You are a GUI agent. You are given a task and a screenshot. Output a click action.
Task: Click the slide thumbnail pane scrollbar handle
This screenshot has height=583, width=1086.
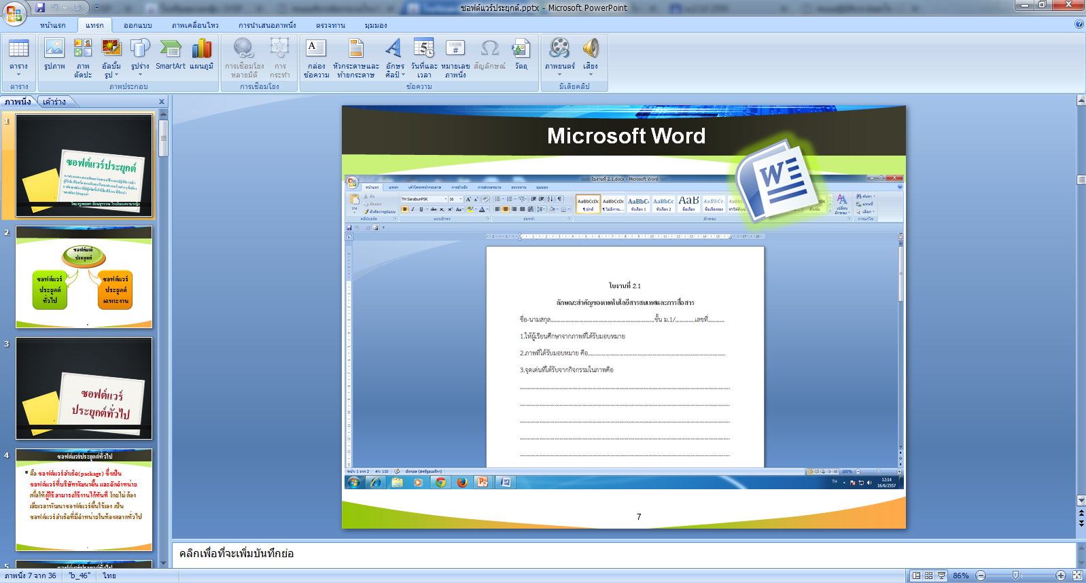tap(163, 139)
